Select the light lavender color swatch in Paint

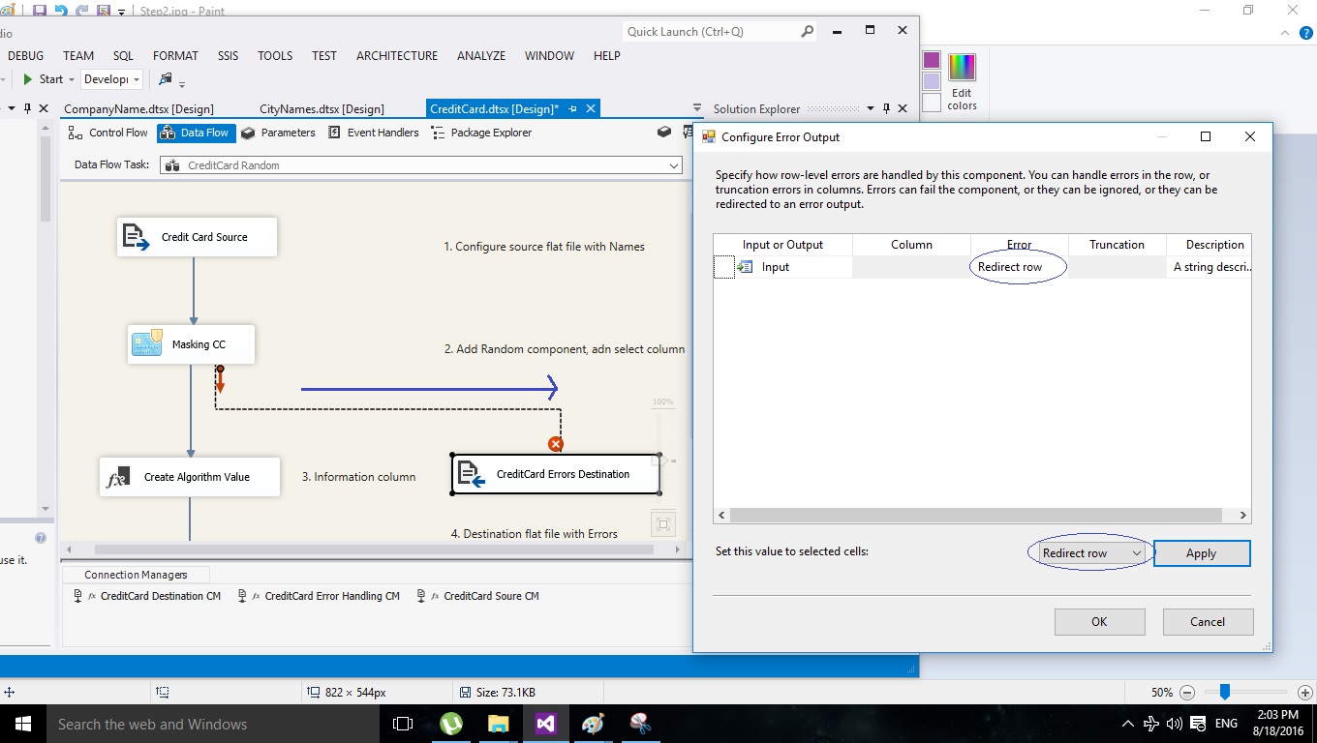coord(932,81)
